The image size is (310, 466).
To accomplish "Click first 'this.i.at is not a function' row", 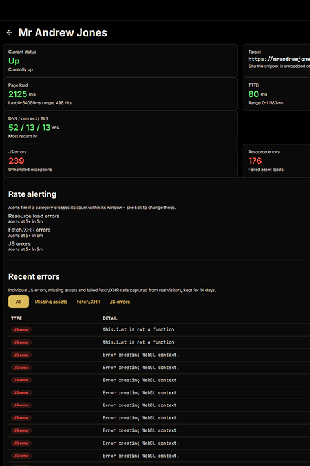I will (159, 329).
